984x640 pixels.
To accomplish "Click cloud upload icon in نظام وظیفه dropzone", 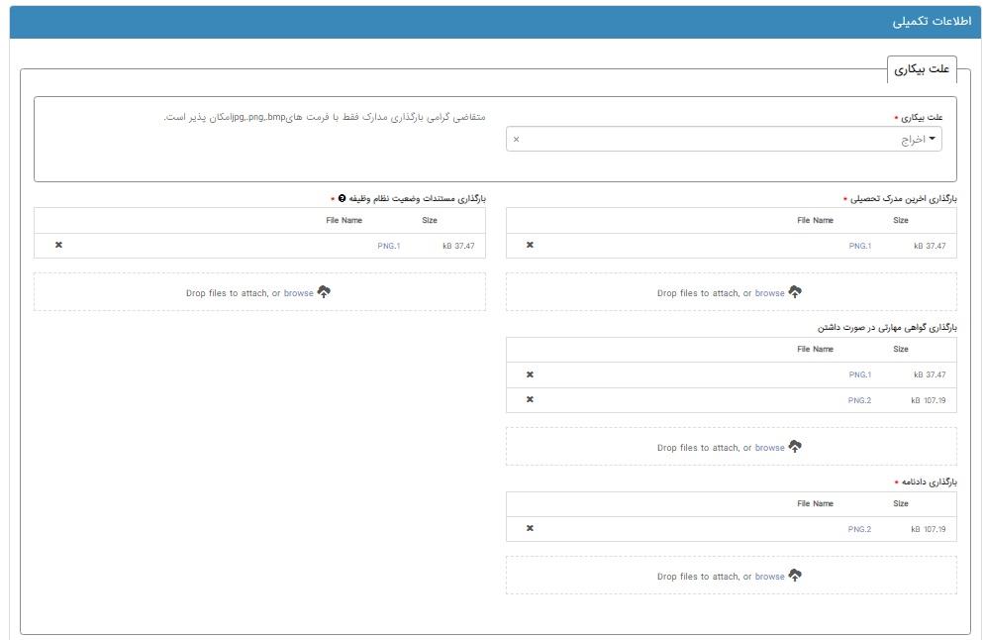I will point(324,292).
